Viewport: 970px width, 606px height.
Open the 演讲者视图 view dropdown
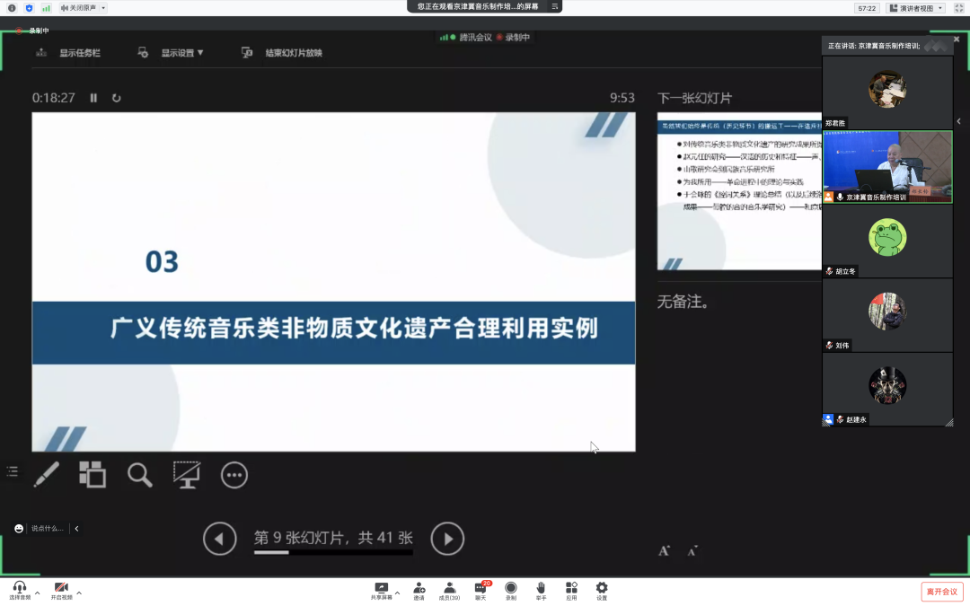point(915,8)
